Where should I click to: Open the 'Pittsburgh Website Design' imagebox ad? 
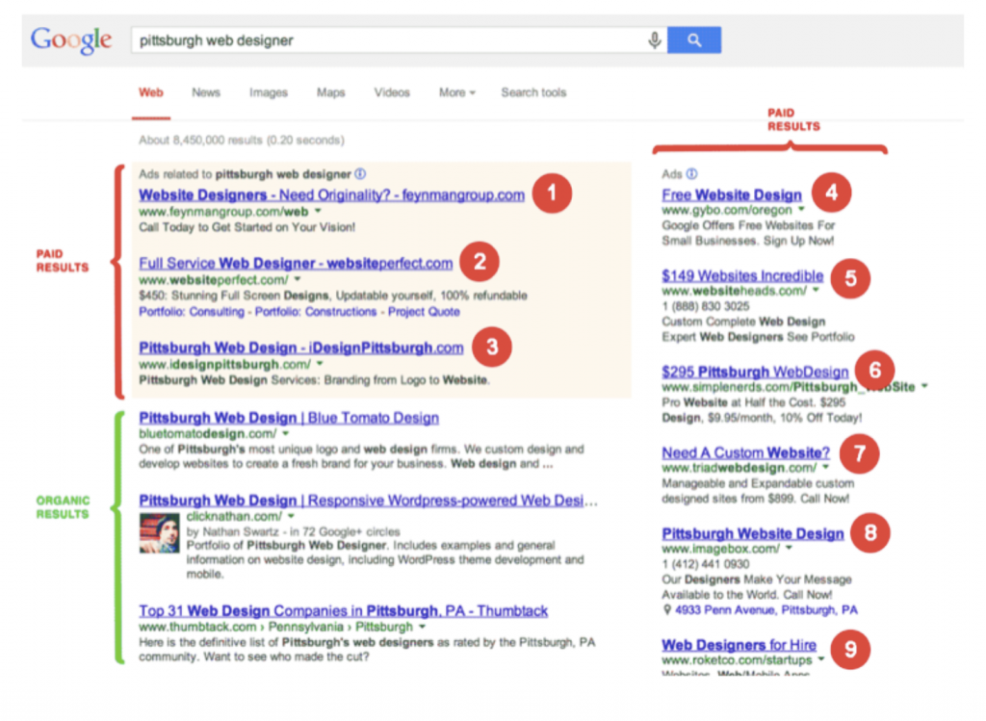[x=753, y=533]
